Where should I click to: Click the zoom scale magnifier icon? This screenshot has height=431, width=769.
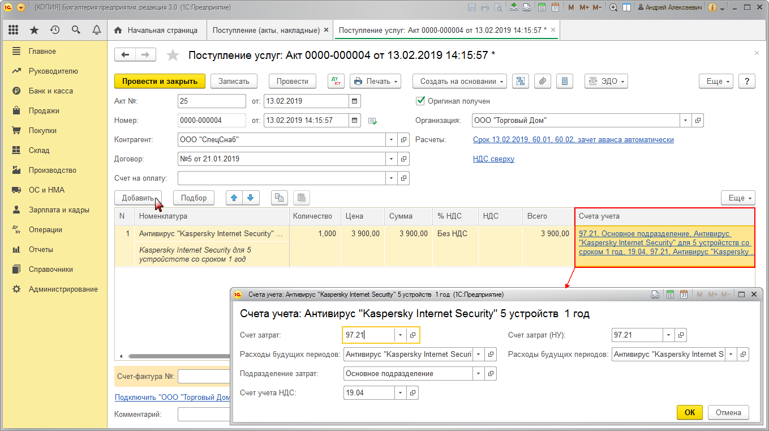[x=613, y=8]
